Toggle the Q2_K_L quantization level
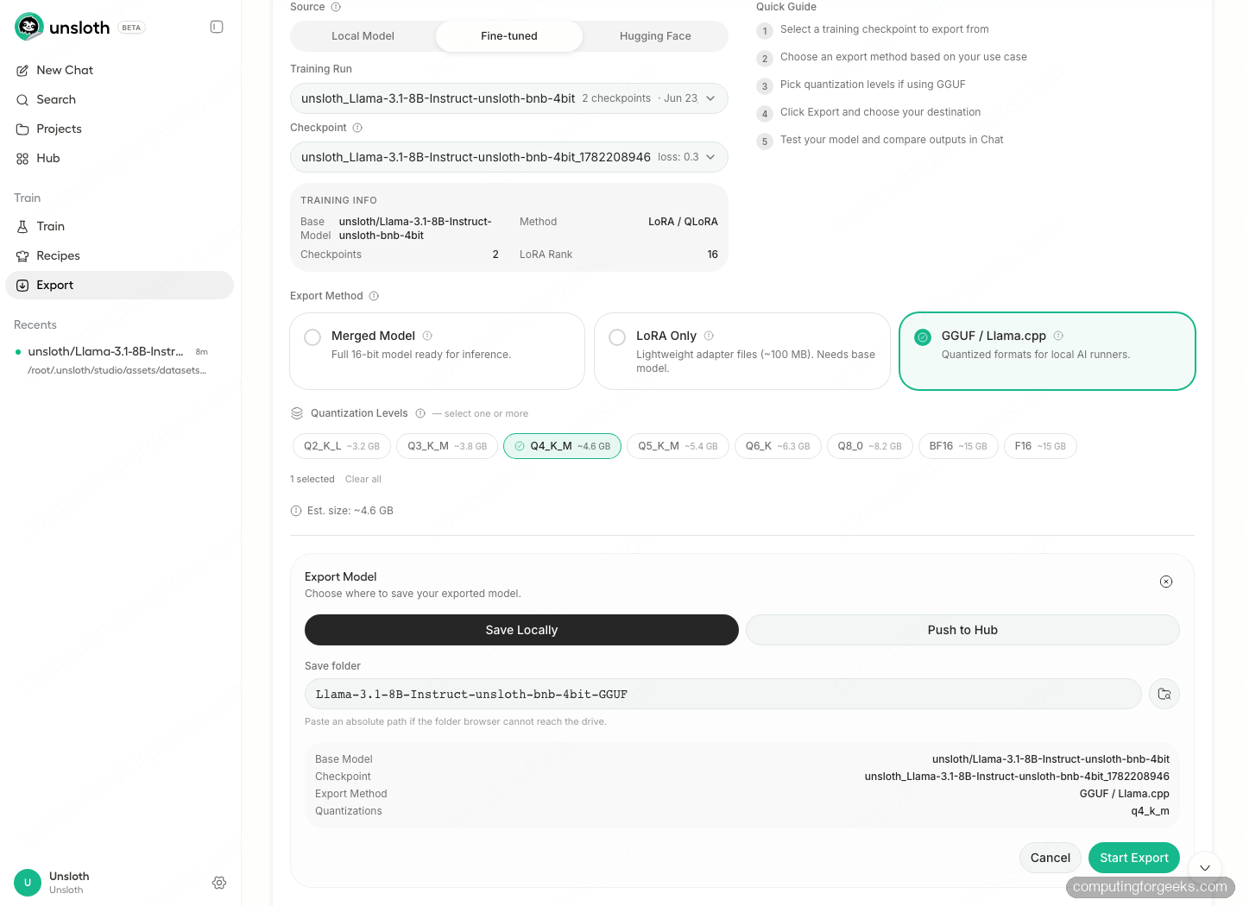Image resolution: width=1243 pixels, height=906 pixels. (x=342, y=446)
